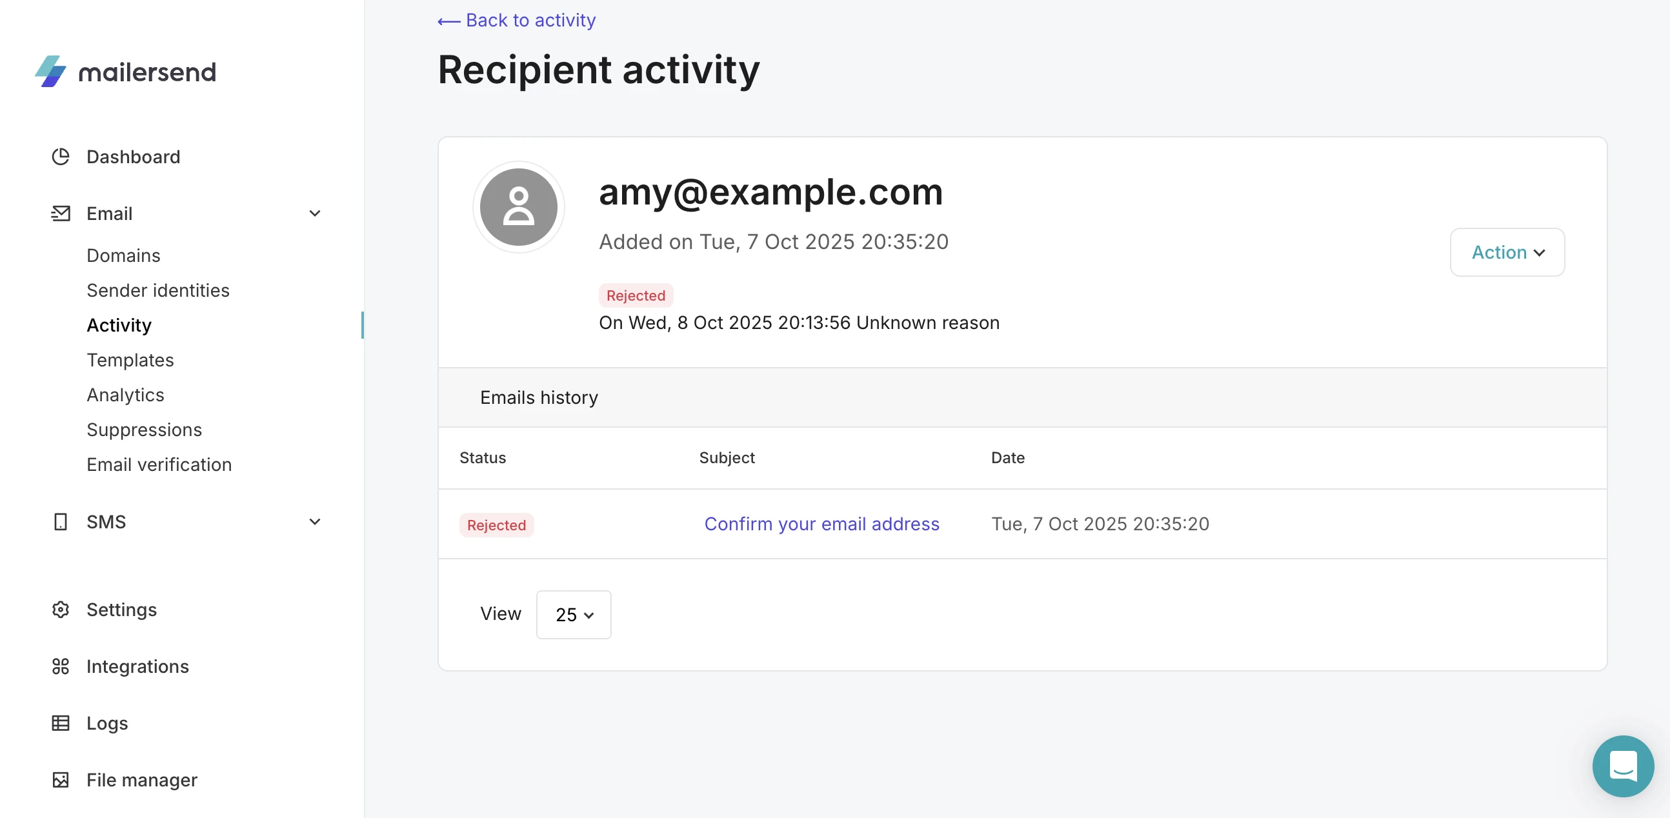Open the Action dropdown
Viewport: 1670px width, 818px height.
pyautogui.click(x=1507, y=252)
